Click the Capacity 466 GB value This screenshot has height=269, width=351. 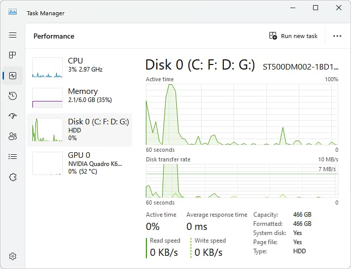[302, 215]
